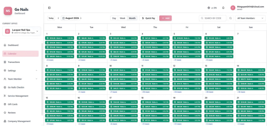This screenshot has width=267, height=130.
Task: Open the $190.00 Walk-In on day 9
Action: 91,70
